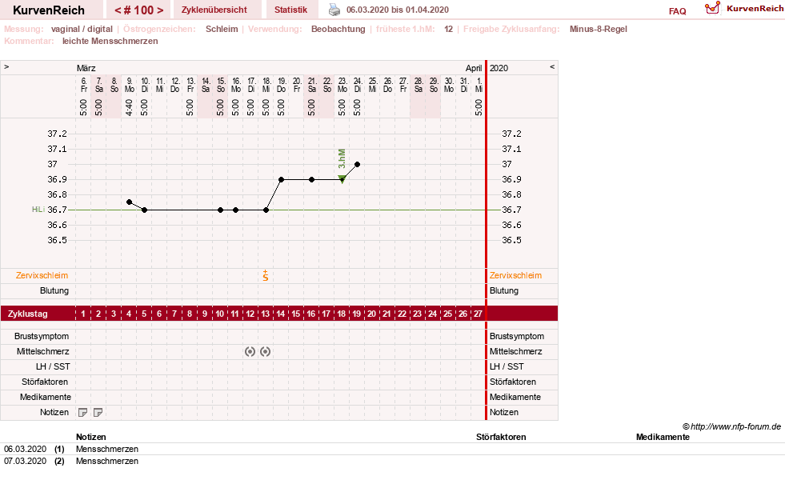The height and width of the screenshot is (484, 785).
Task: Click the Mittelschmerz symbol on cycle day 13
Action: [266, 351]
